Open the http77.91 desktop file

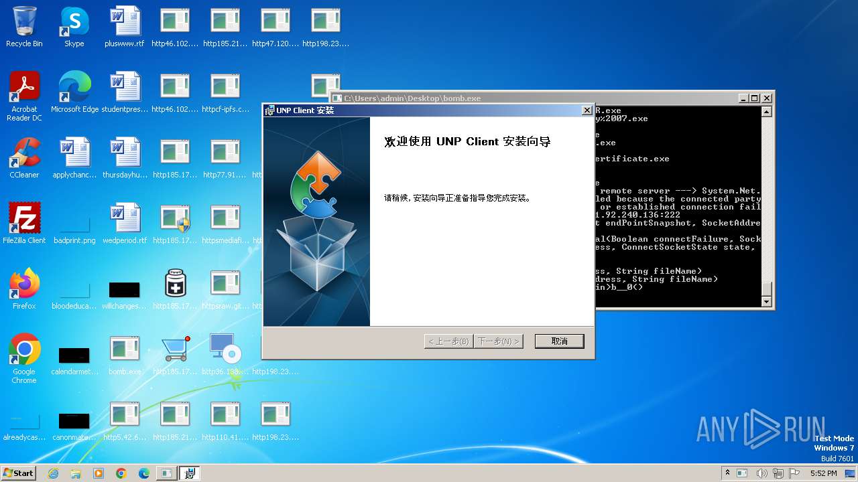pyautogui.click(x=225, y=158)
